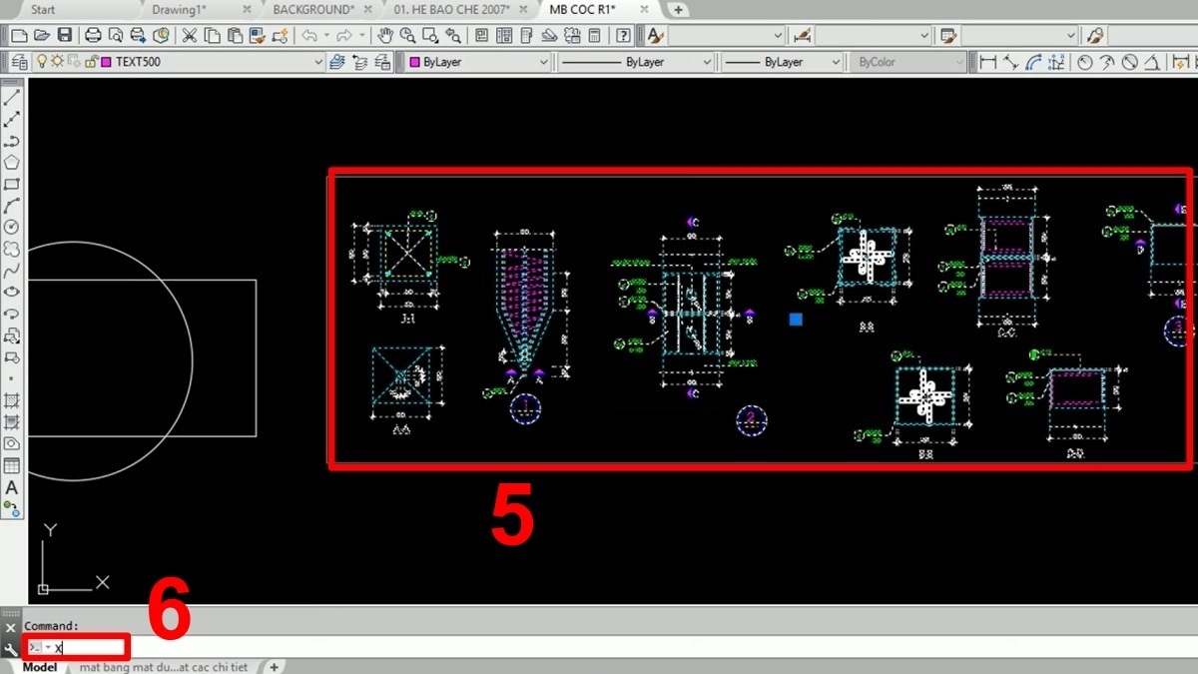The height and width of the screenshot is (674, 1198).
Task: Open the ByColor plot style dropdown
Action: (x=960, y=62)
